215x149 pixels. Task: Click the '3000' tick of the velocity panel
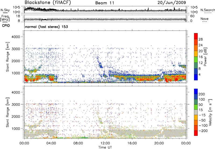click(x=16, y=104)
